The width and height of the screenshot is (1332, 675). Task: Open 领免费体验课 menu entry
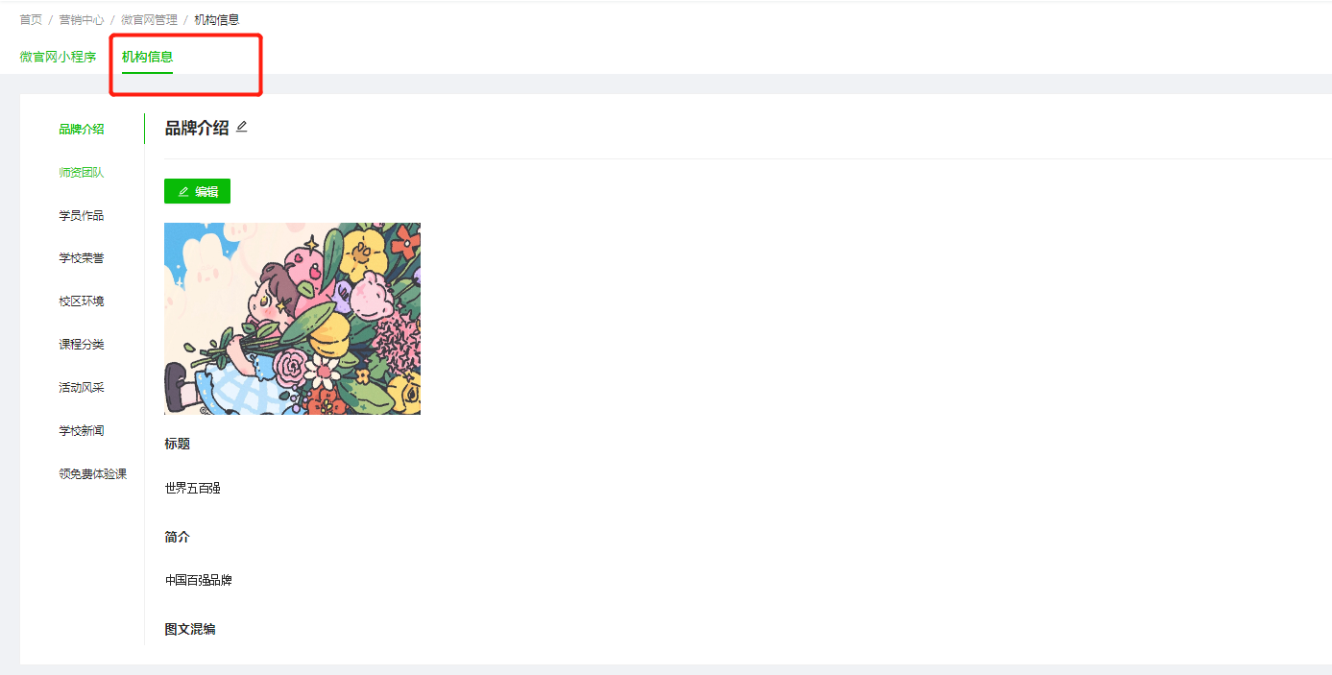93,474
